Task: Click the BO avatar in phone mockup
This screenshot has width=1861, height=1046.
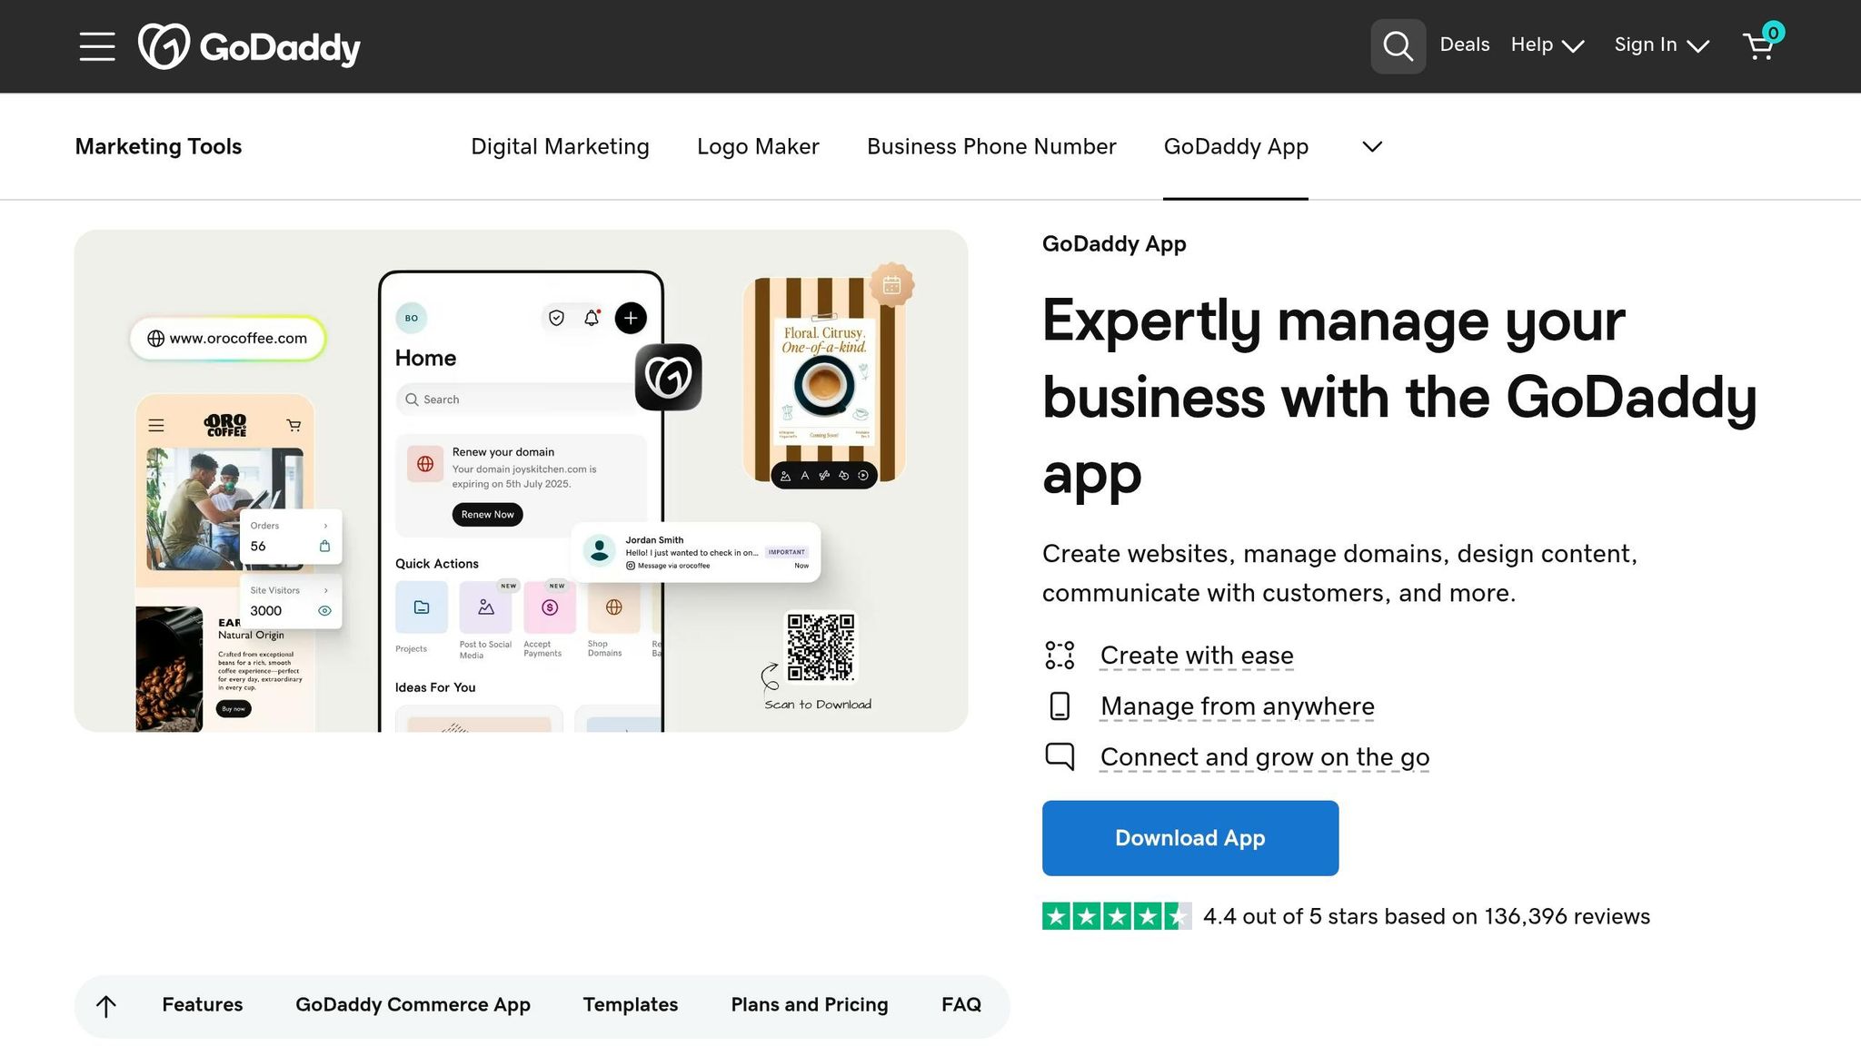Action: point(412,318)
